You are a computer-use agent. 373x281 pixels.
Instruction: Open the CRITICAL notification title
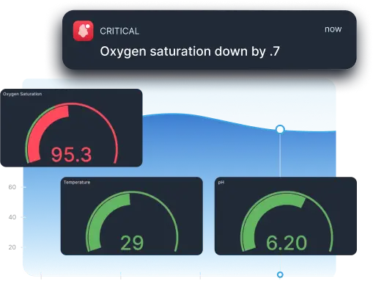click(119, 31)
